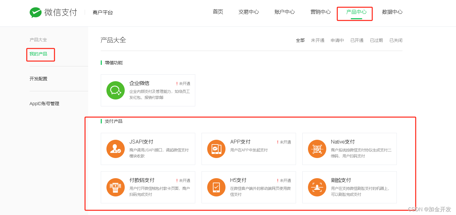This screenshot has height=215, width=456.
Task: Open the 付款码支付 product title
Action: pos(142,180)
